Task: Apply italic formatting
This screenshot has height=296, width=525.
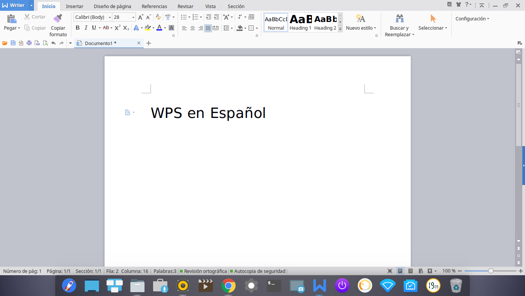Action: coord(86,27)
